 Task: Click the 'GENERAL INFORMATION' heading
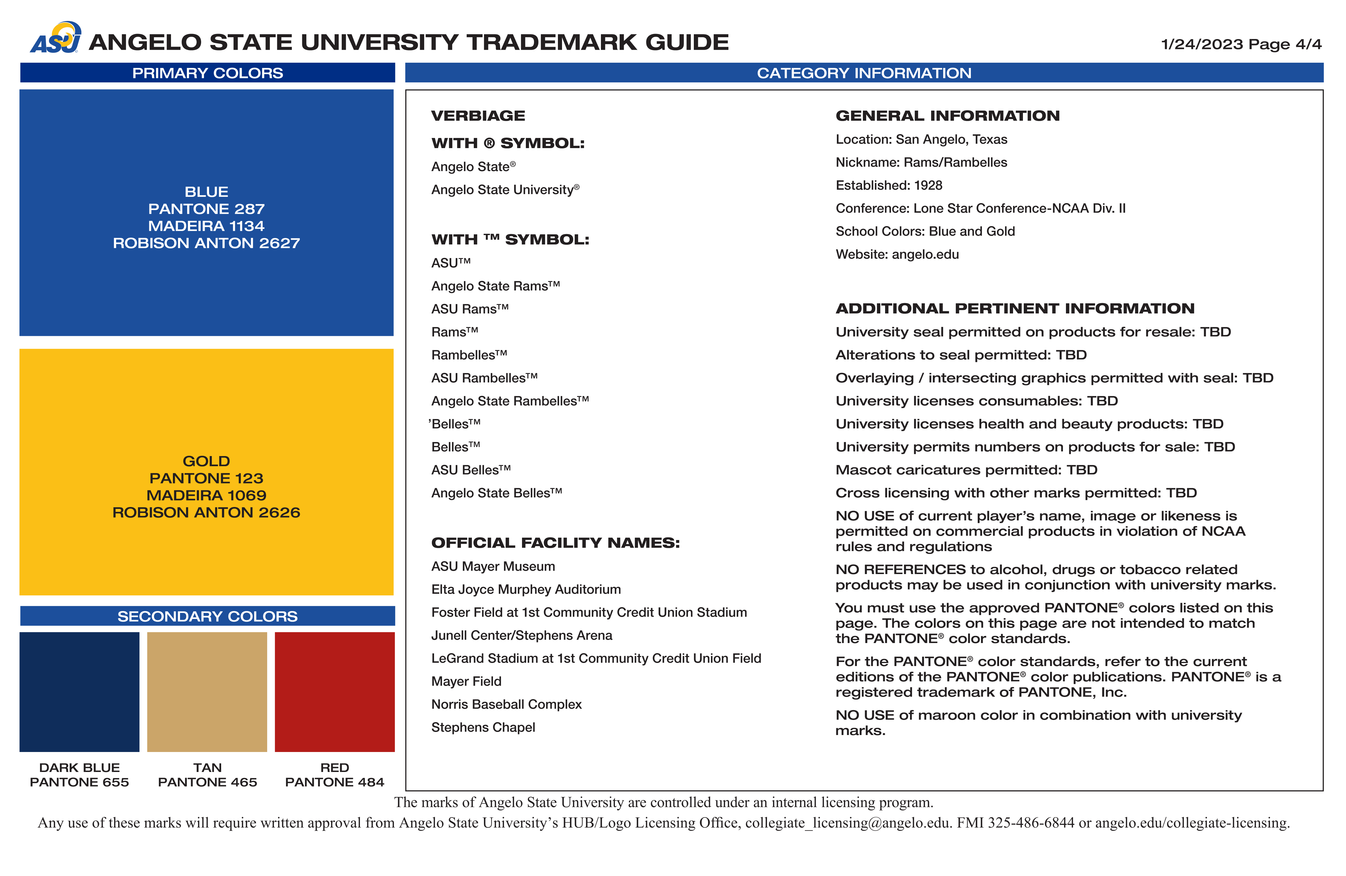(x=948, y=116)
